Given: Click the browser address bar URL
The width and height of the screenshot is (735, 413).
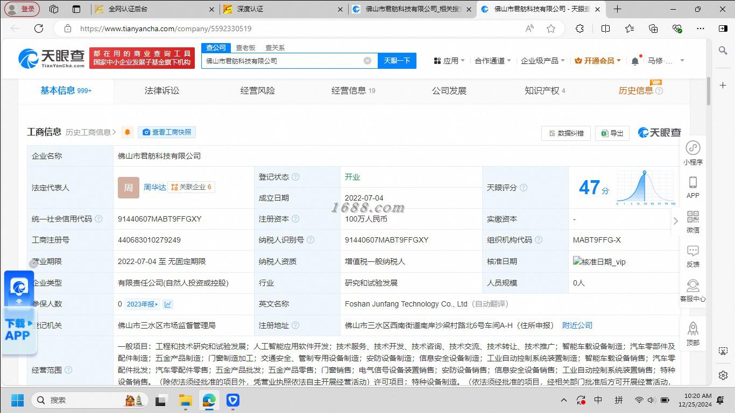Looking at the screenshot, I should pos(166,29).
